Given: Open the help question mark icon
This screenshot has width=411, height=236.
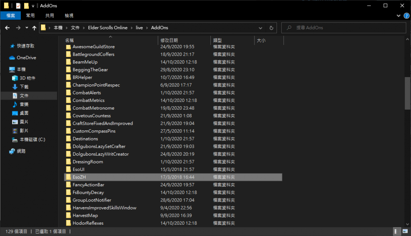Looking at the screenshot, I should pos(407,16).
